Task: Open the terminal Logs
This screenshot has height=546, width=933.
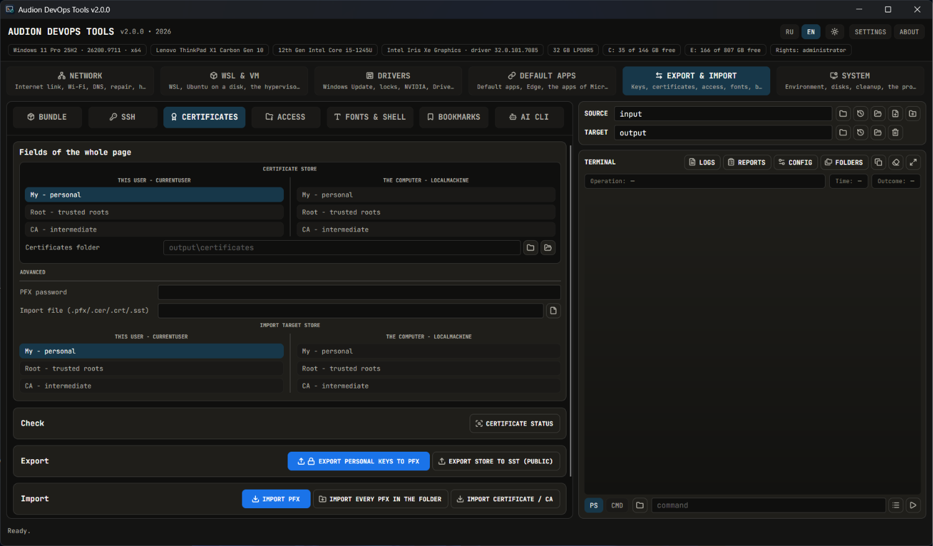Action: click(x=702, y=162)
